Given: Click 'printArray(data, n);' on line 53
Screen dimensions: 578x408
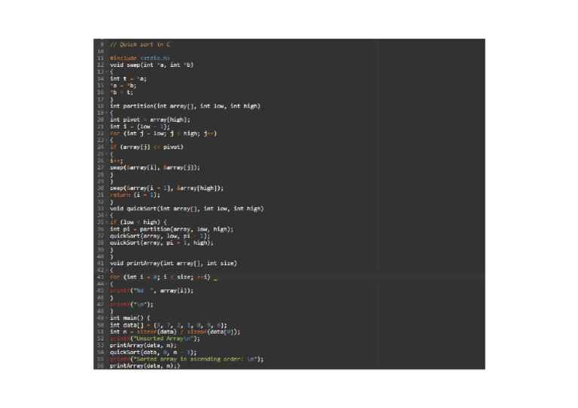Looking at the screenshot, I should pos(143,346).
